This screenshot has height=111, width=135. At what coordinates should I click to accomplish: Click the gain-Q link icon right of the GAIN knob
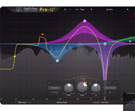[90, 83]
